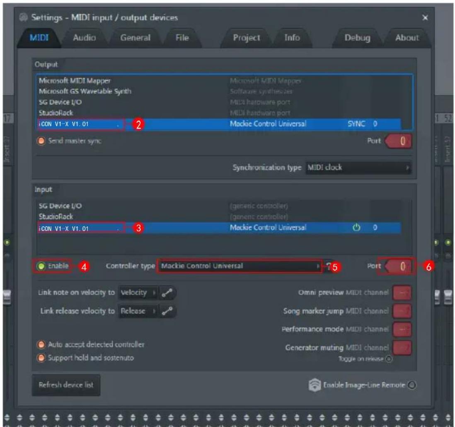Click the Input Port number box
The image size is (455, 427).
(398, 266)
